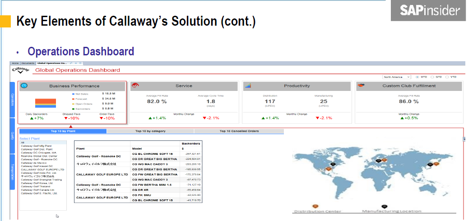Click the Service card header

coord(184,86)
